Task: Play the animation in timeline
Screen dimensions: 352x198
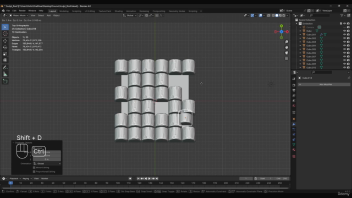Action: [149, 179]
